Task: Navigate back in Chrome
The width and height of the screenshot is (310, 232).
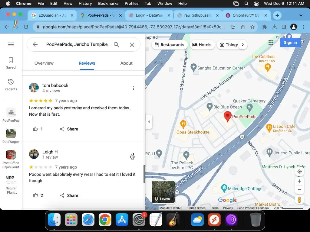Action: pos(7,27)
